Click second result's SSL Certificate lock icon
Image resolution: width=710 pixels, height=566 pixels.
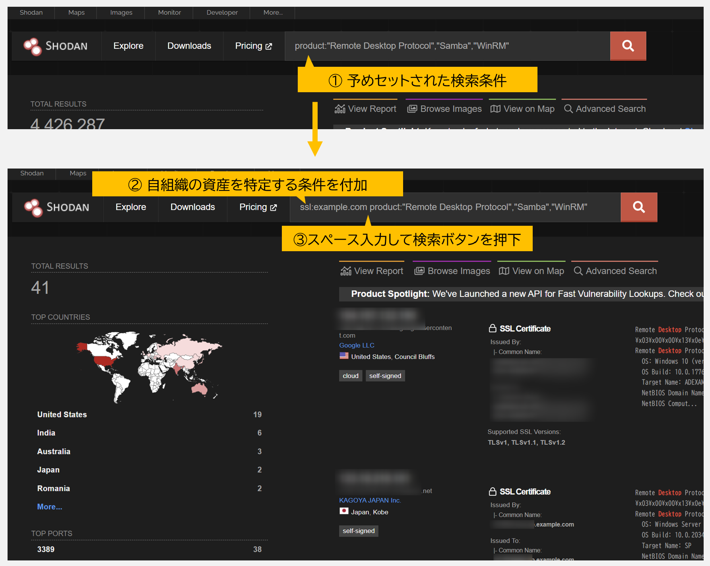493,491
